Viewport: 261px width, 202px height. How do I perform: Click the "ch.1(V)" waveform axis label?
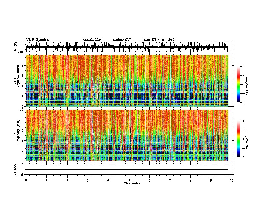[x=16, y=47]
